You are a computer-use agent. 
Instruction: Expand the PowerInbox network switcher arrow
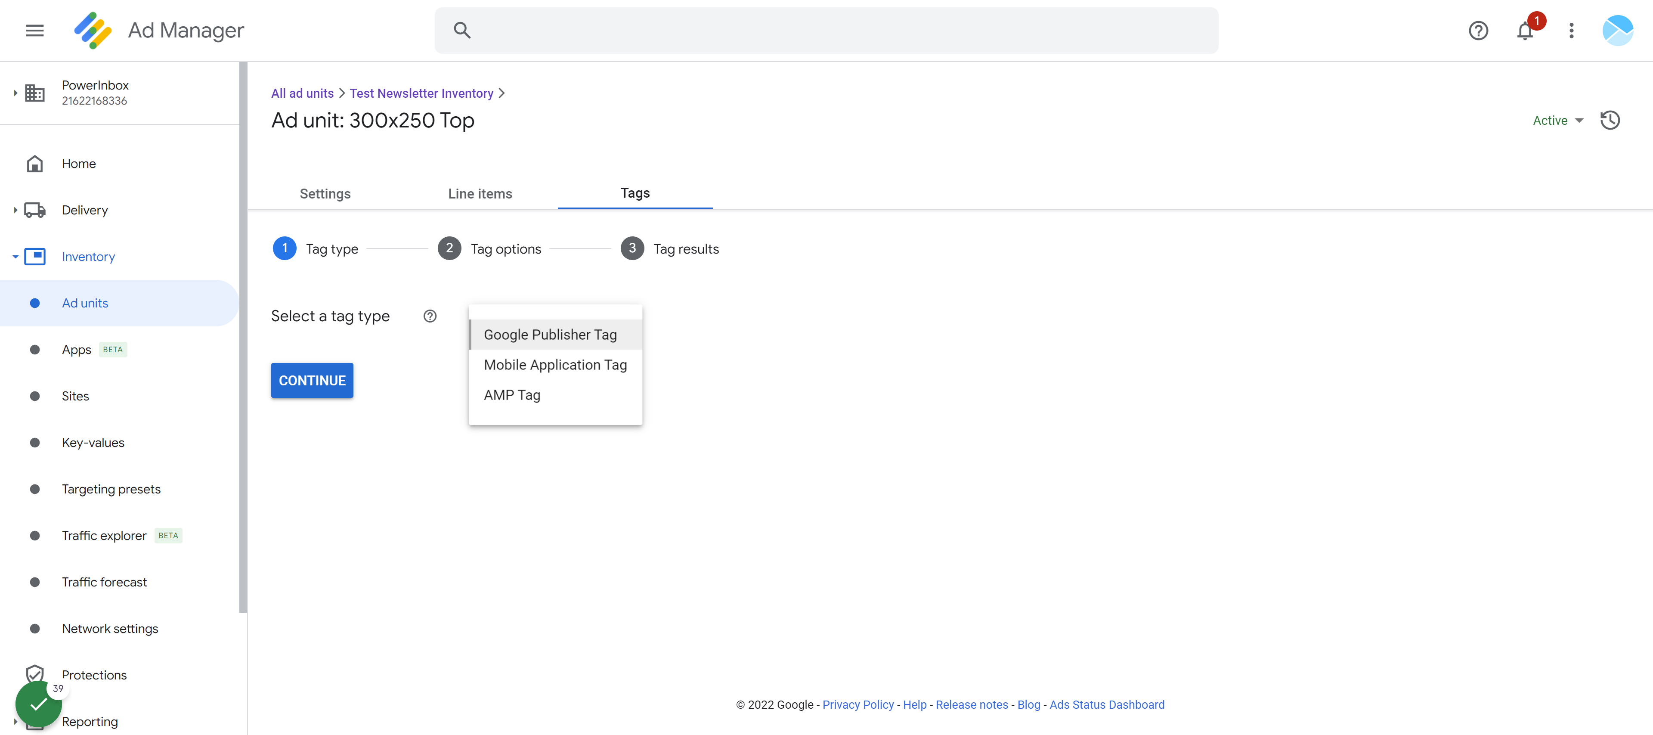(x=15, y=93)
